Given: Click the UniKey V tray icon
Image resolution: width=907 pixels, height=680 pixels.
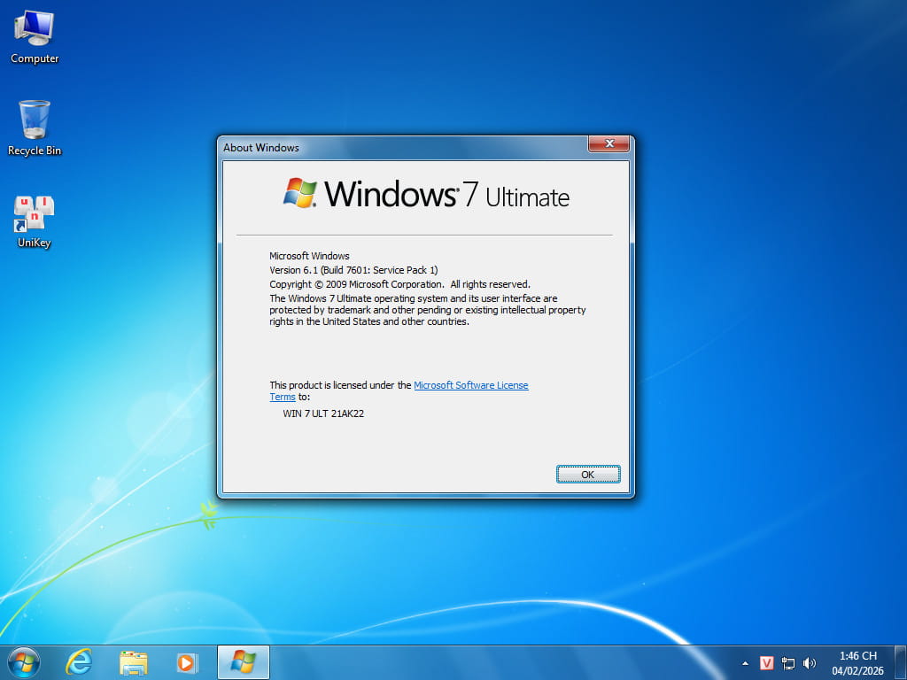Looking at the screenshot, I should (766, 663).
